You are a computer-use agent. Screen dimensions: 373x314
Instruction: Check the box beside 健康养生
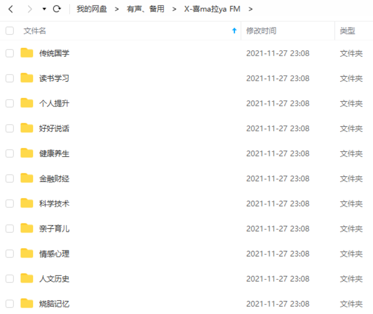click(9, 153)
